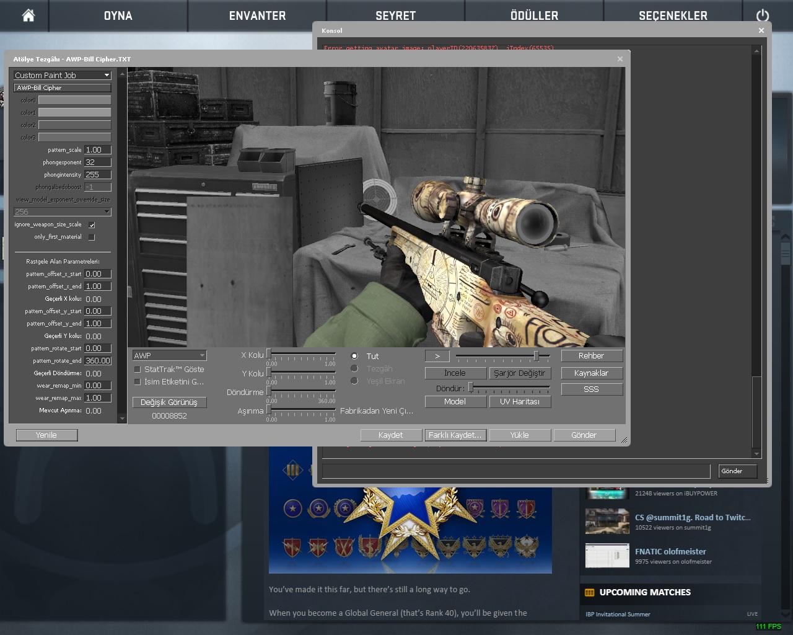Click the color3 swatch
Viewport: 793px width, 635px height.
75,137
